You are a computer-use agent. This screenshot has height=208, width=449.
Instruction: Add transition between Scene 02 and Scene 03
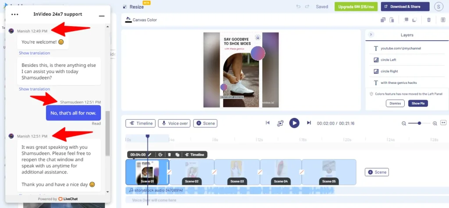point(214,172)
